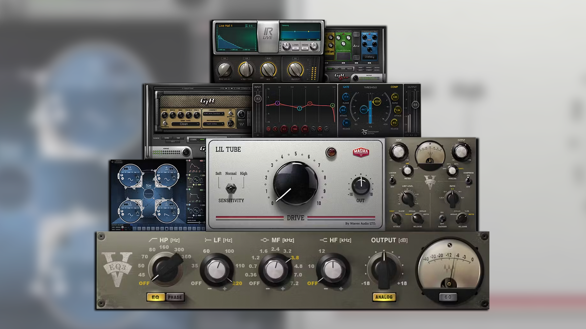Flip the COMPRESS toggle switch on V-Comp
Viewport: 586px width, 329px height.
[468, 180]
